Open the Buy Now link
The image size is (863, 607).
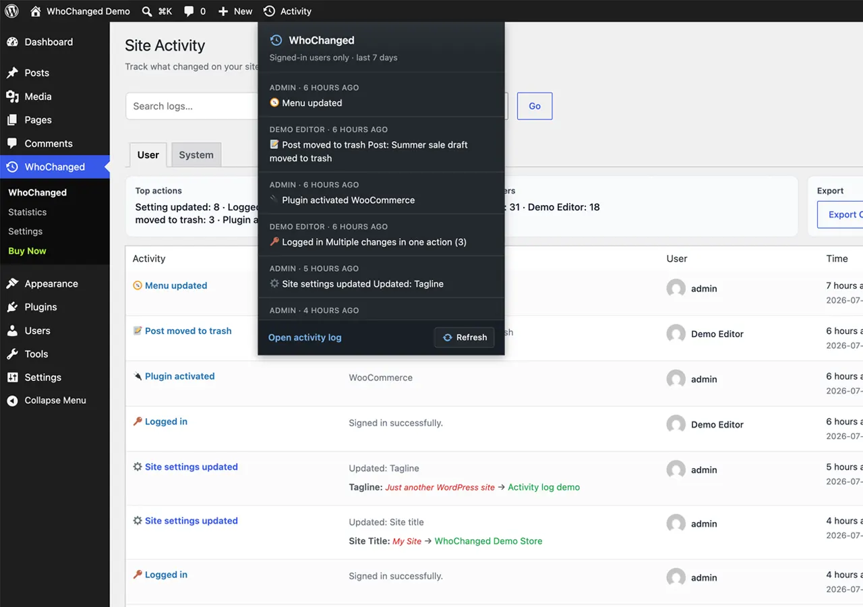coord(28,251)
